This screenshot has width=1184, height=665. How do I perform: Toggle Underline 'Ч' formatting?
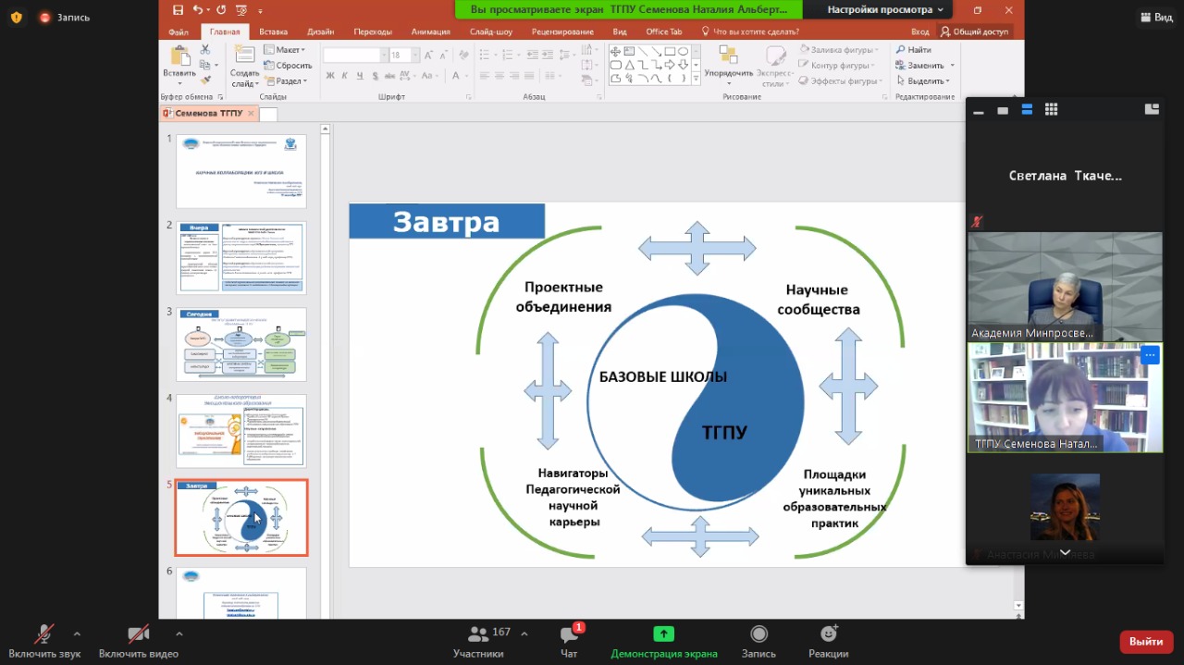point(359,76)
